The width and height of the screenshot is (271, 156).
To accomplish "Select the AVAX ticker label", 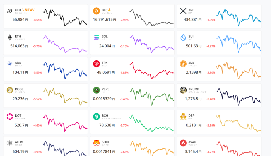I will point(192,142).
